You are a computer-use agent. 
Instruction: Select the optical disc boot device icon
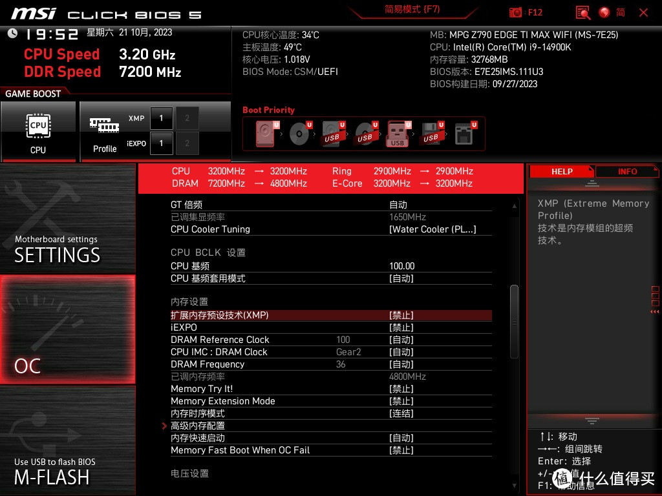pyautogui.click(x=300, y=134)
